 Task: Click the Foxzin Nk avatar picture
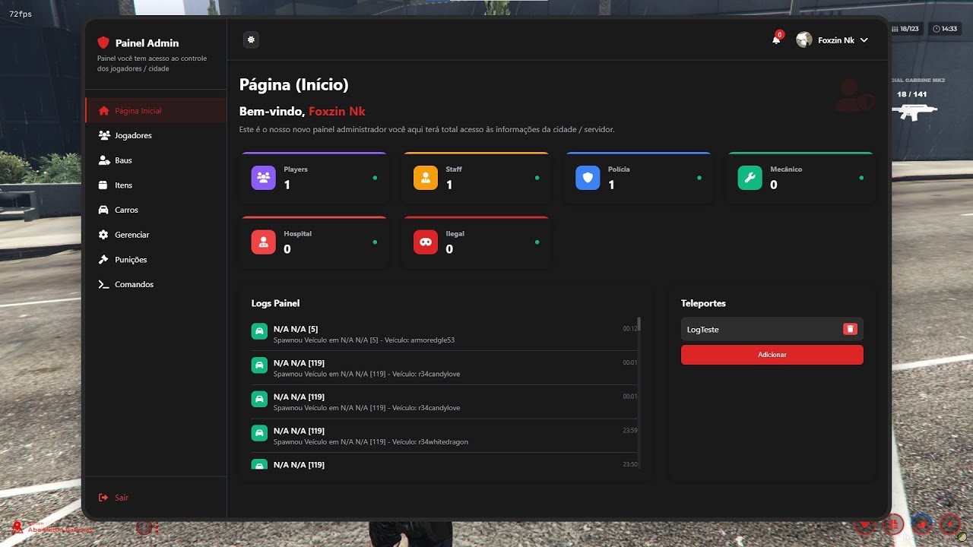(x=804, y=40)
